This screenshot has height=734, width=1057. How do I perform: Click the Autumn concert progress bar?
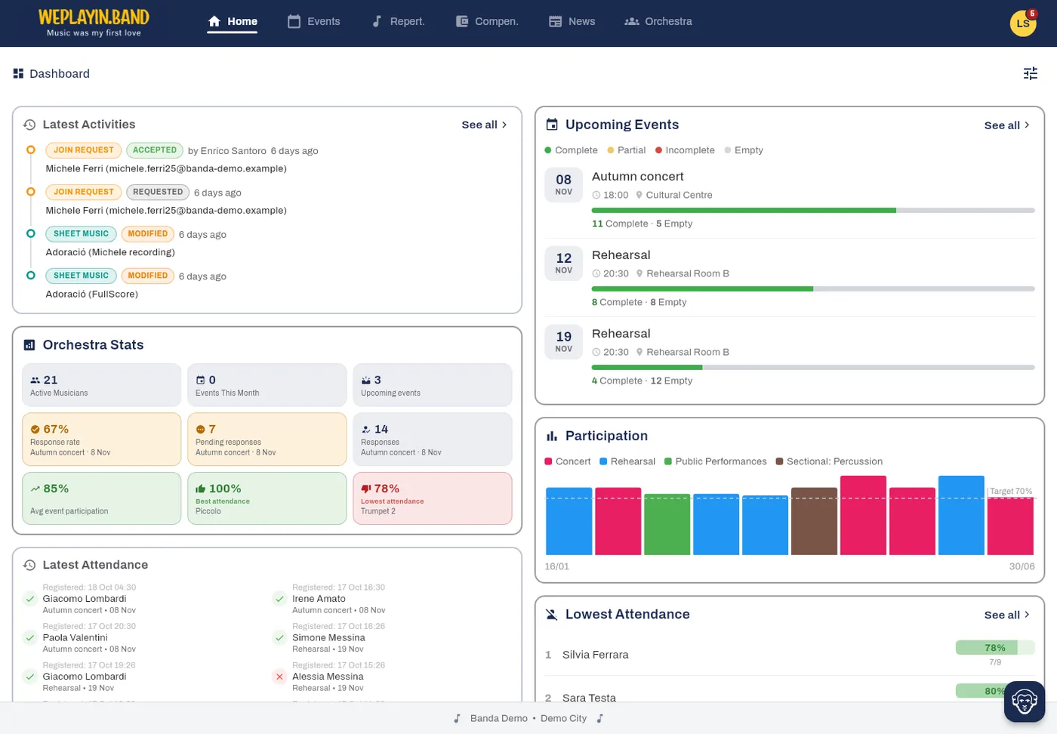click(x=813, y=210)
